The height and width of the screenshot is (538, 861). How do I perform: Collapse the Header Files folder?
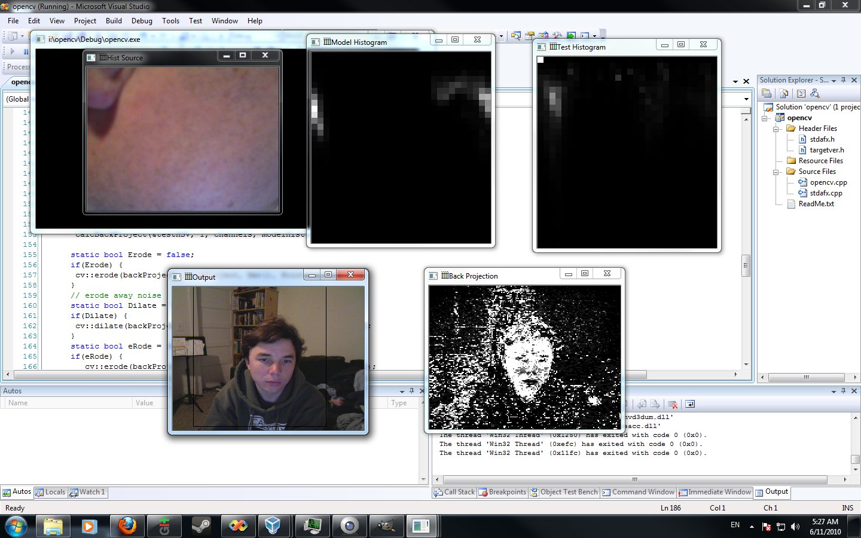pos(776,129)
